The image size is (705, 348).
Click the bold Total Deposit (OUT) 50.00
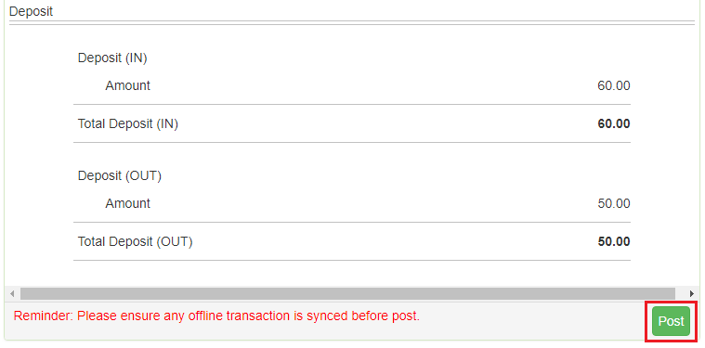tap(614, 242)
